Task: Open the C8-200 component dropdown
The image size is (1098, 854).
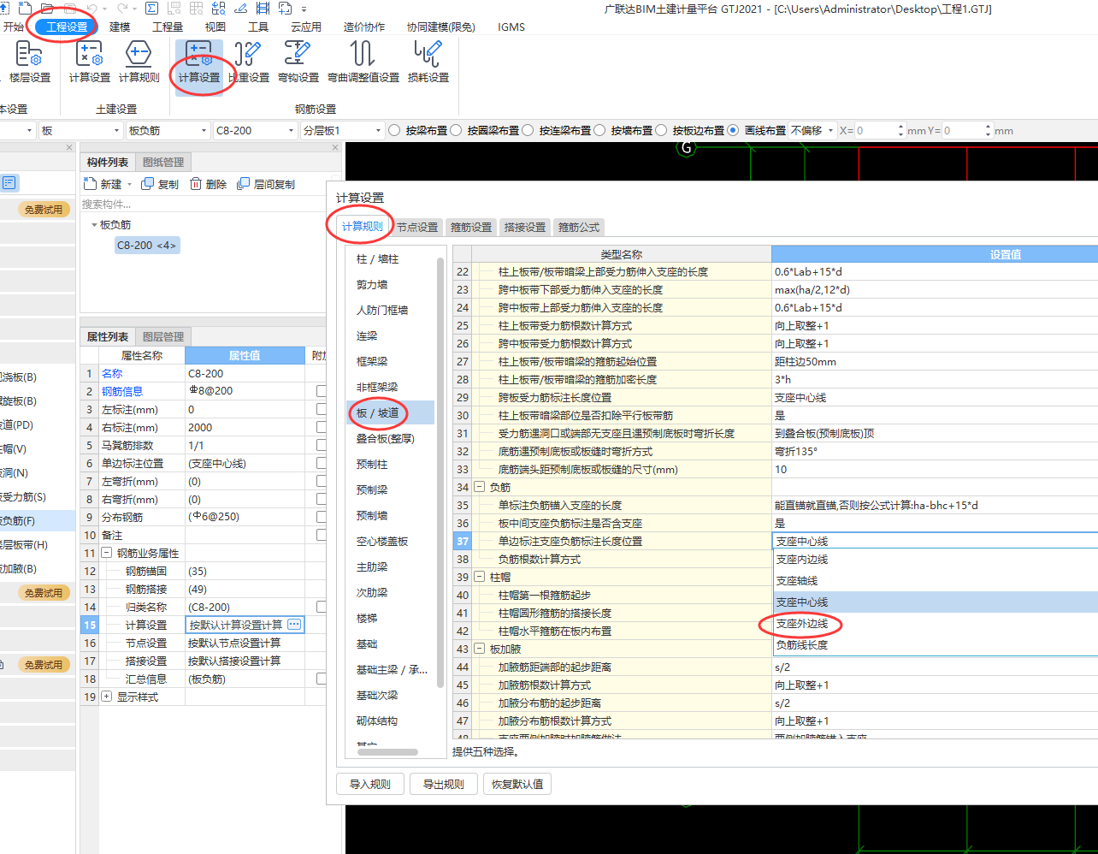Action: click(256, 131)
